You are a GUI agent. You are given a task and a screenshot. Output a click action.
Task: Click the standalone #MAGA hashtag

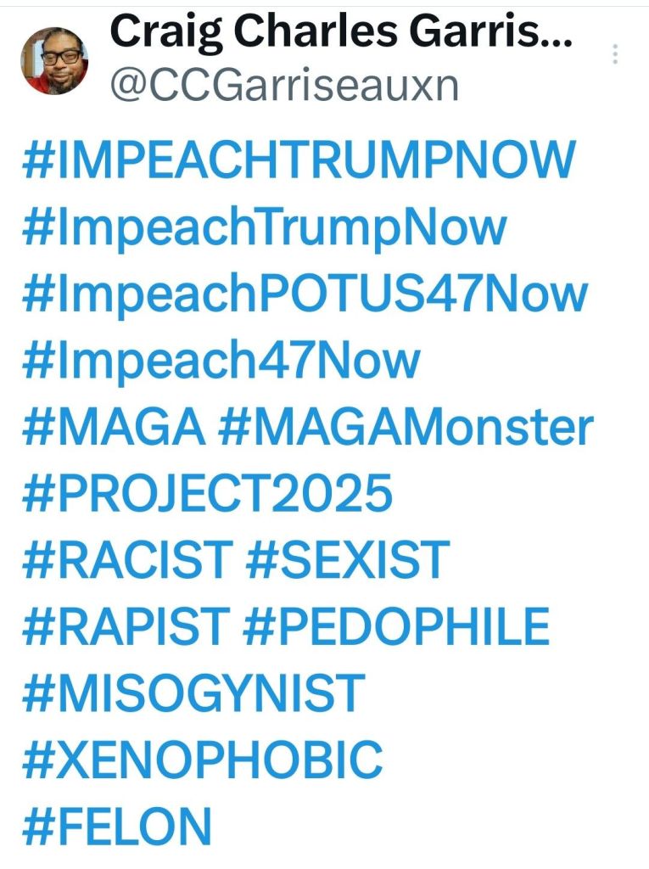pyautogui.click(x=113, y=427)
